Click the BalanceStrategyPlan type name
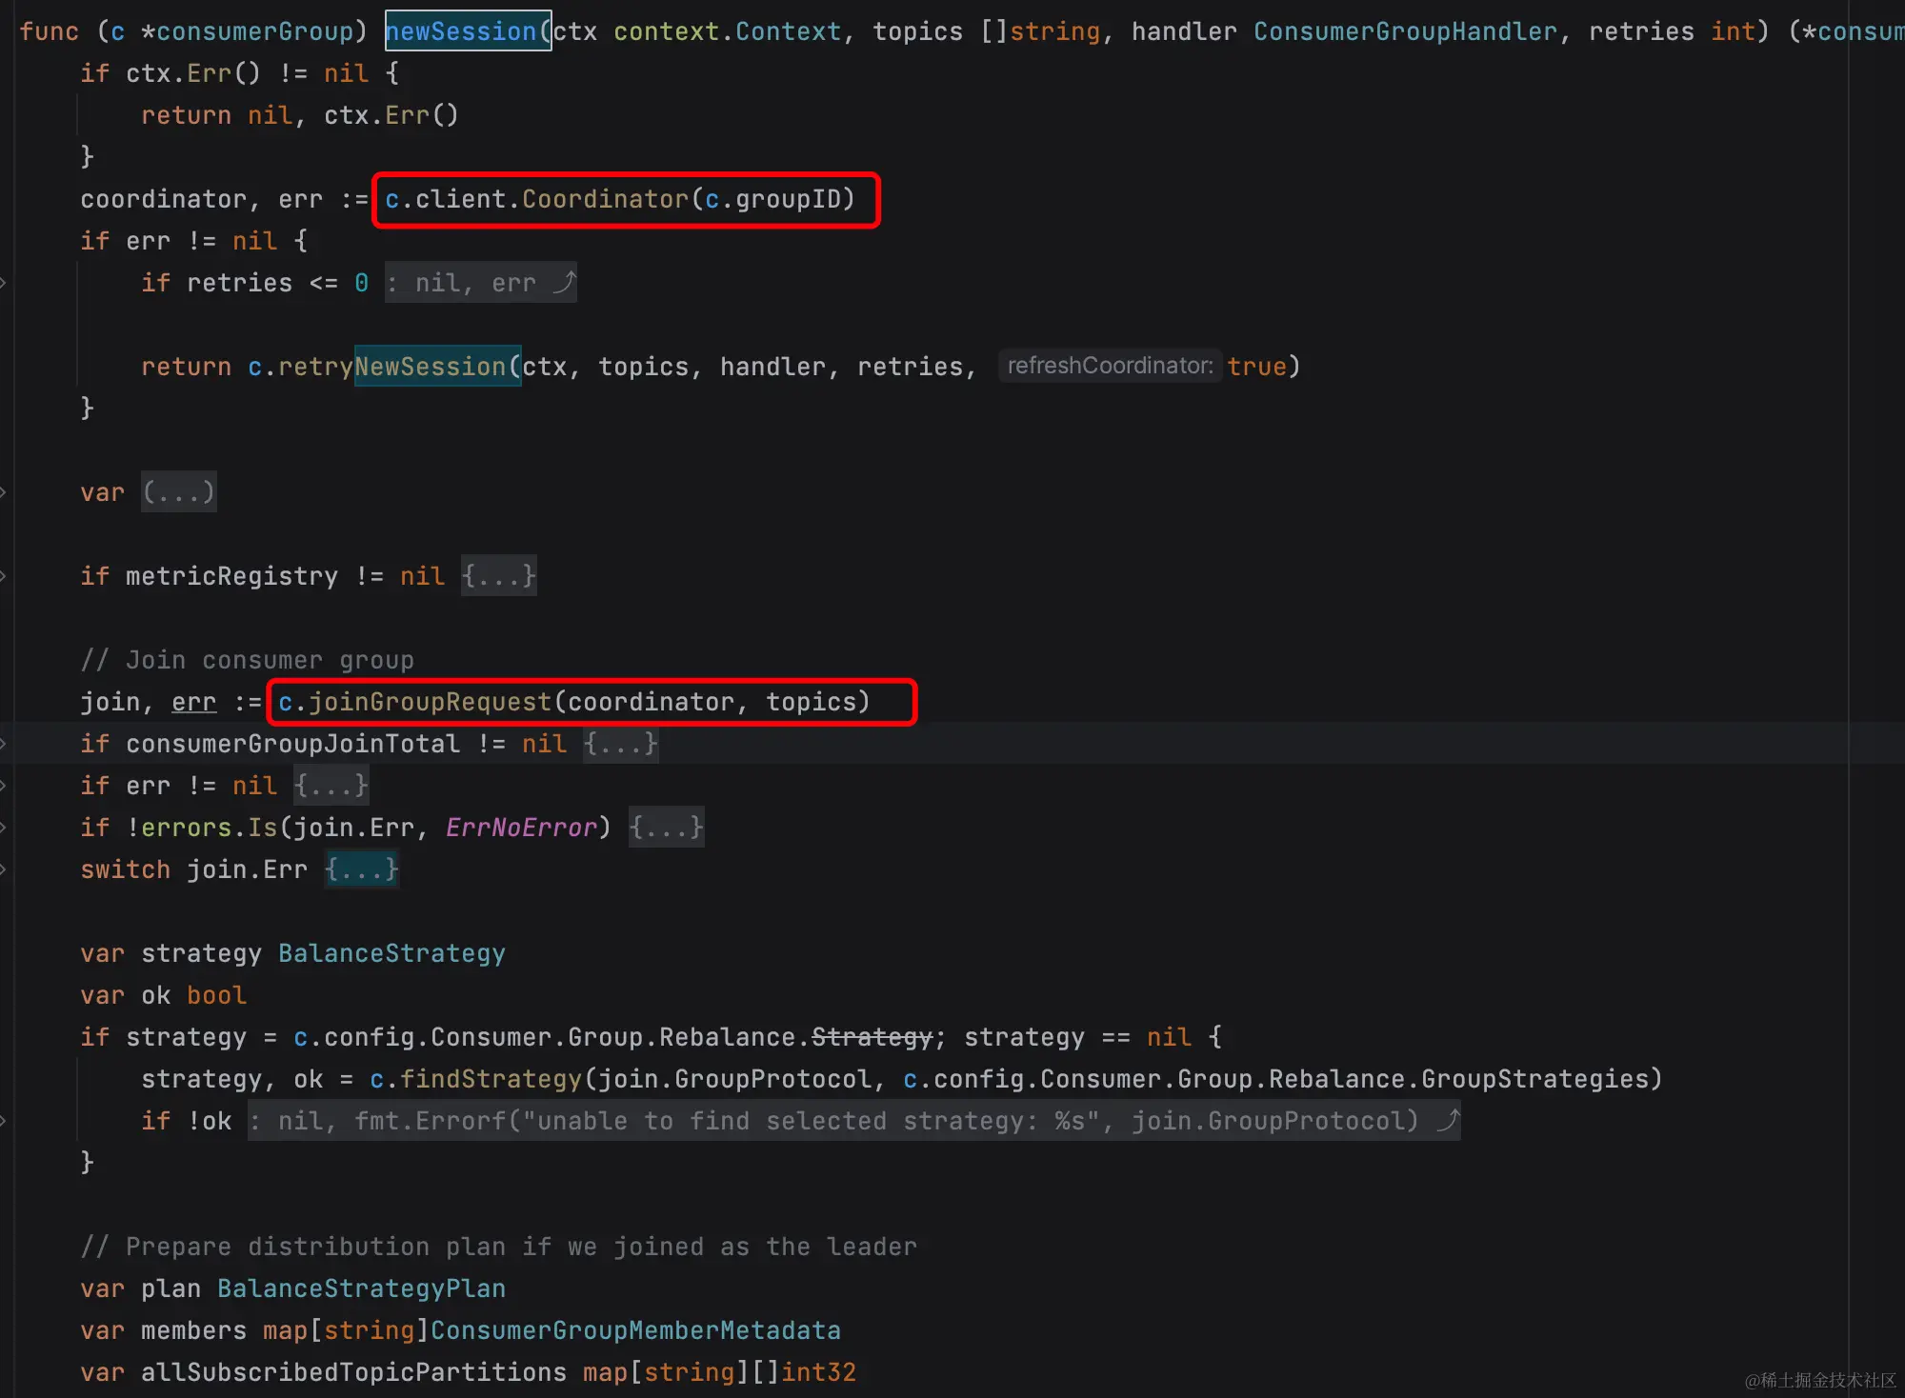1905x1398 pixels. click(361, 1288)
